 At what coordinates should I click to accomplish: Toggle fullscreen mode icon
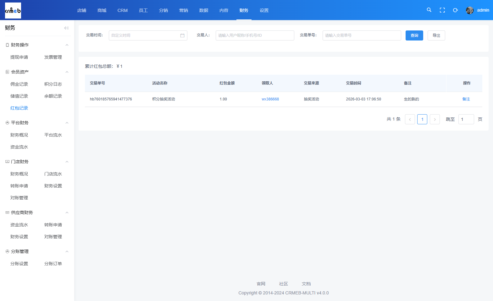click(x=442, y=10)
